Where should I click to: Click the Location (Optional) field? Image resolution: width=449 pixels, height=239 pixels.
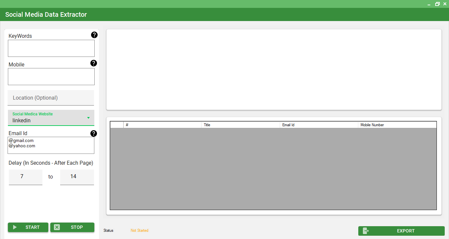click(x=51, y=98)
